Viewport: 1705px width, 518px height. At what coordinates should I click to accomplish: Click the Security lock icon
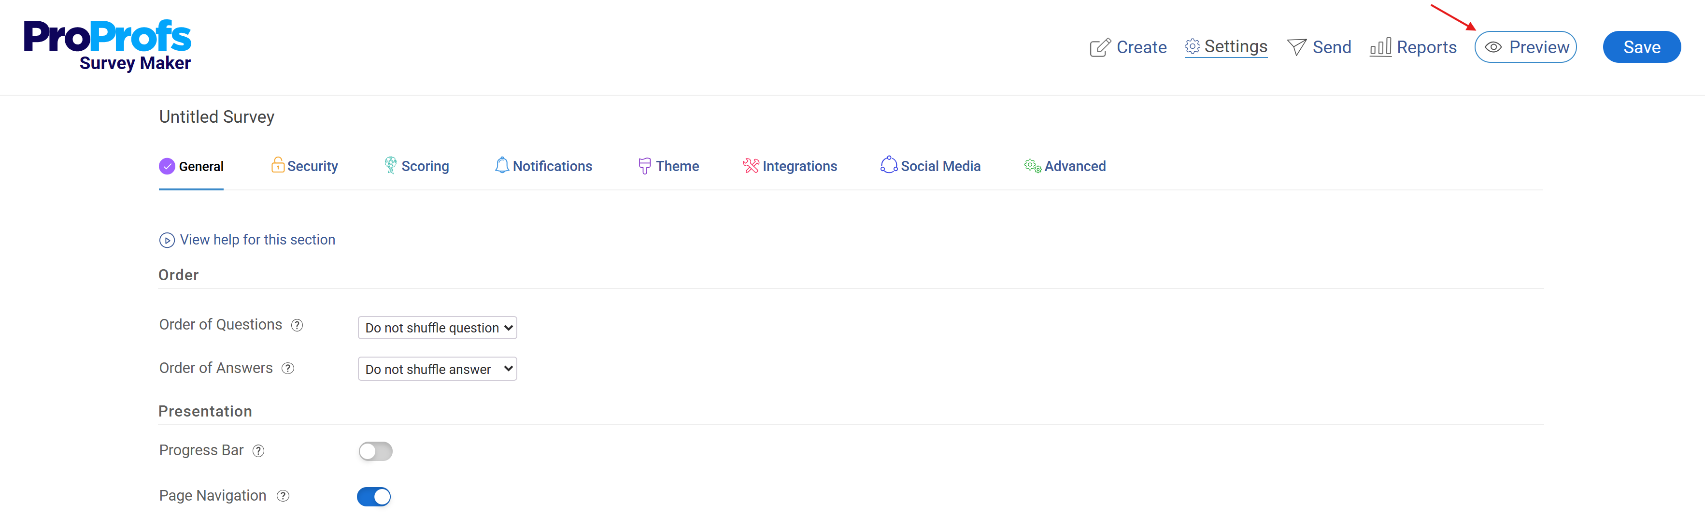click(x=278, y=164)
